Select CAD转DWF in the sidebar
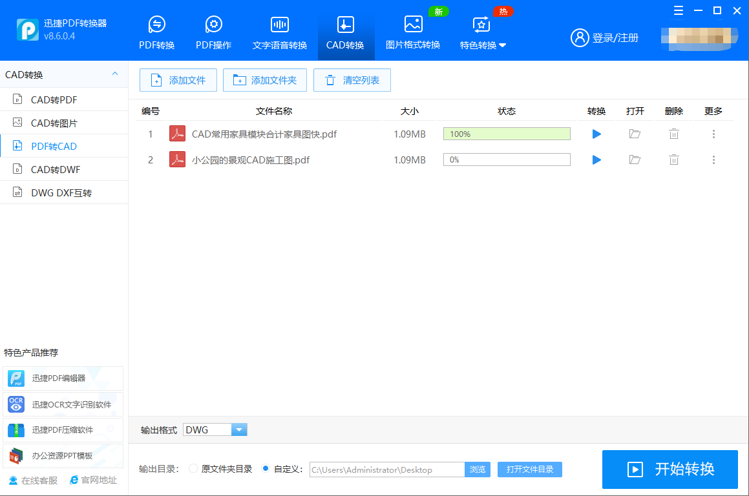Viewport: 749px width, 496px height. (x=64, y=169)
